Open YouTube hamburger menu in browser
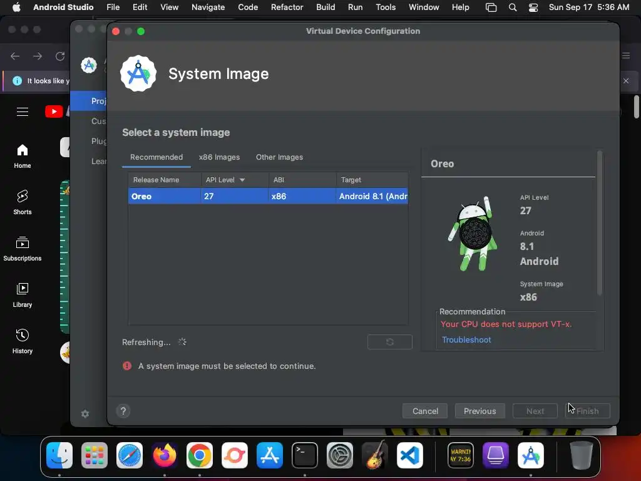The image size is (641, 481). (x=23, y=111)
